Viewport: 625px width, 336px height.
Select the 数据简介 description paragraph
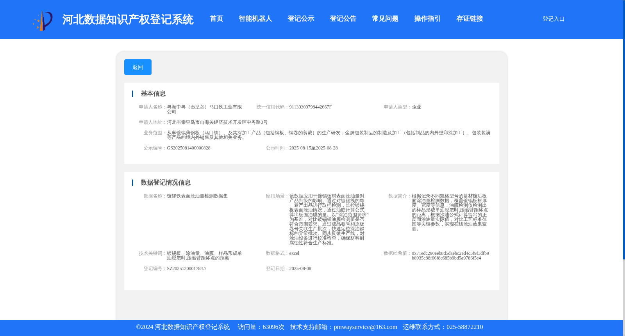[450, 212]
